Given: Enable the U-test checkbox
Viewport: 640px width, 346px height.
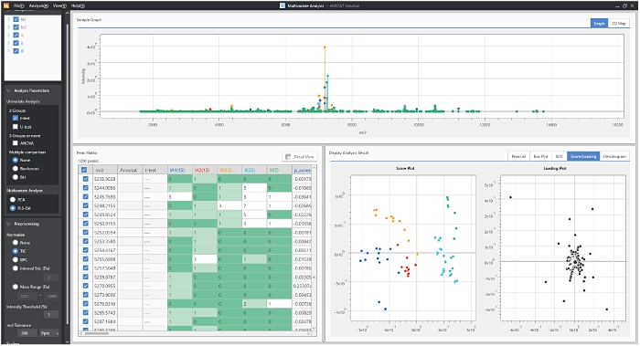Looking at the screenshot, I should (16, 127).
